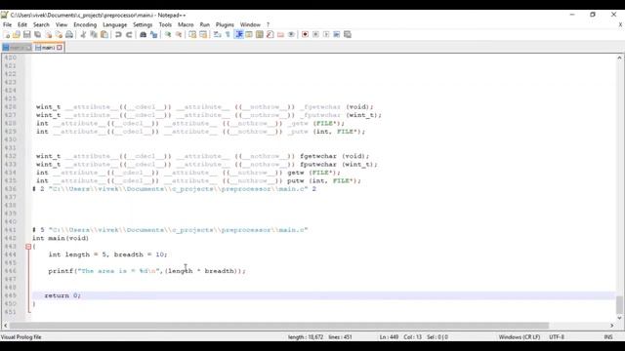The image size is (625, 351).
Task: Open the Settings menu
Action: pyautogui.click(x=143, y=24)
